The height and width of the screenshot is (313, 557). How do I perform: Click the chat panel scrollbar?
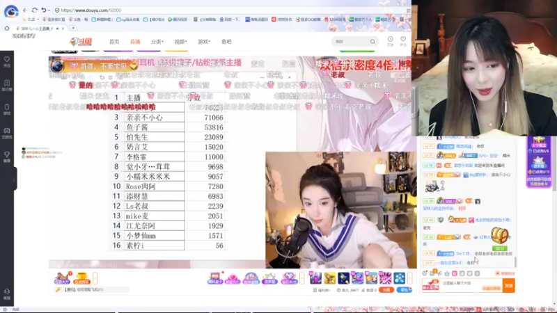coord(515,262)
